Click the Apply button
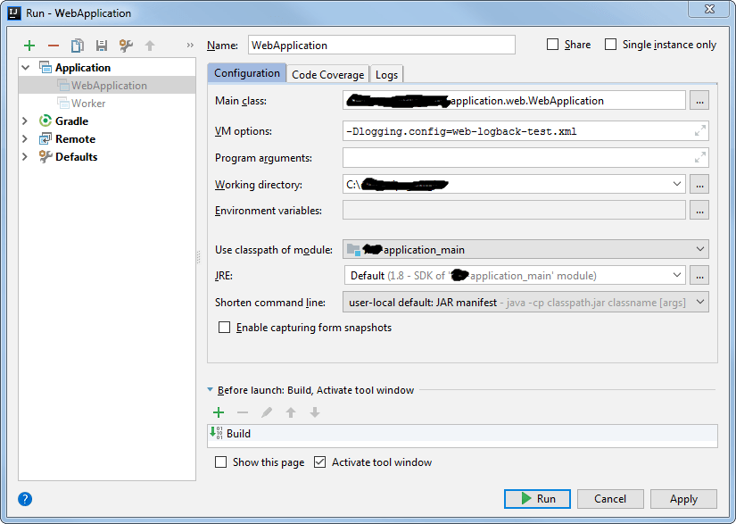This screenshot has height=524, width=736. tap(683, 499)
